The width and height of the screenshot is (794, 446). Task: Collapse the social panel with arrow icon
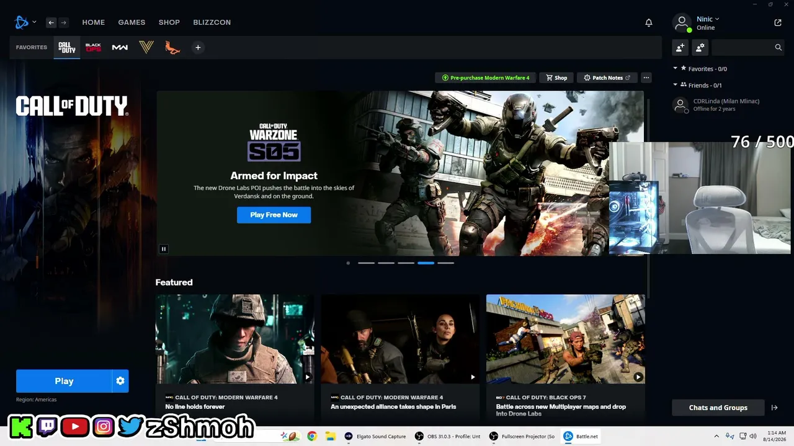click(774, 408)
